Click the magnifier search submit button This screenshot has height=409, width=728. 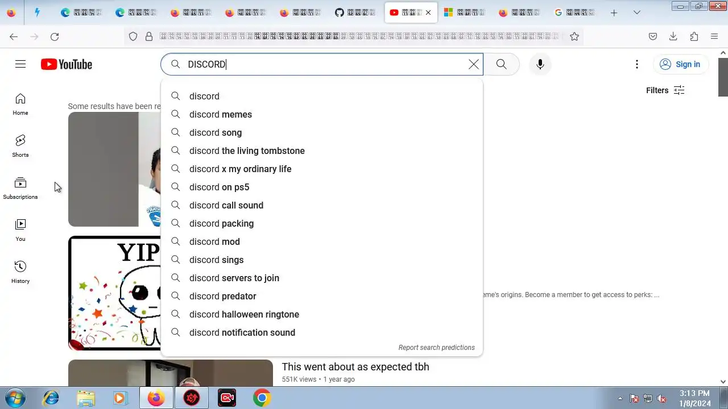click(x=501, y=64)
